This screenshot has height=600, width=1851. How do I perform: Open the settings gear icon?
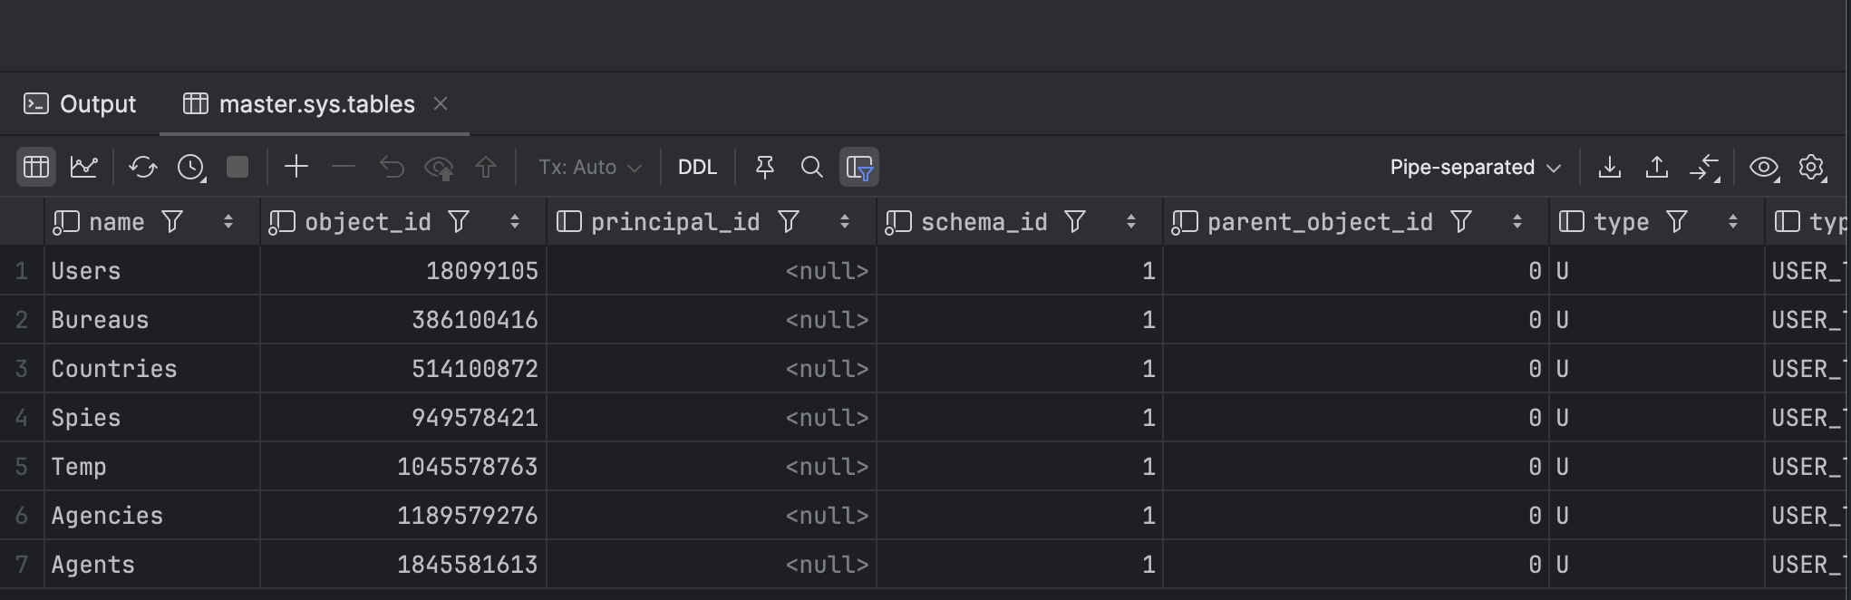click(1811, 168)
